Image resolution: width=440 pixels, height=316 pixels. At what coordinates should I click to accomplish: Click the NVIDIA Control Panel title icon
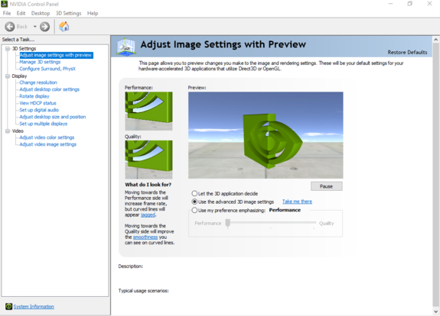5,4
